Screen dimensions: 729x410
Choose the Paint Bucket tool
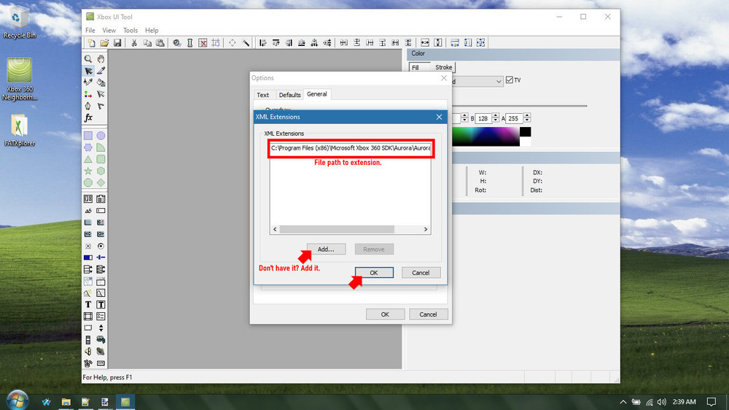(101, 82)
